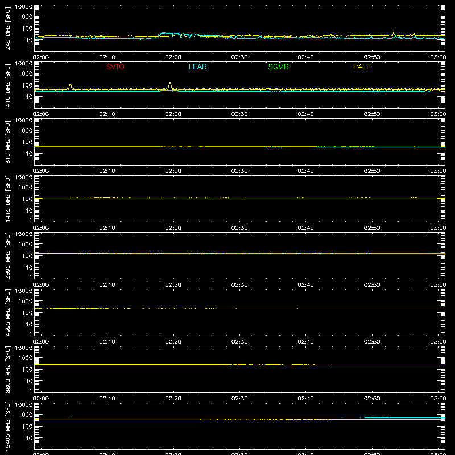Click the 02:20 tick label under the 410 MHz panel
The image size is (455, 455).
coord(173,114)
